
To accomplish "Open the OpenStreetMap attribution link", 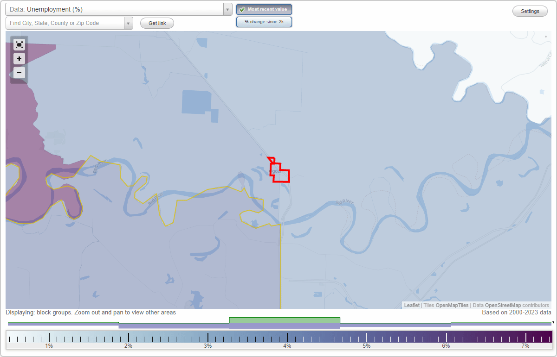I will 503,305.
